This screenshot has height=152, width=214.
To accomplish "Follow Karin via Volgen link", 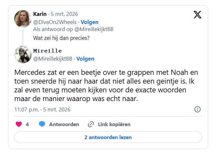I will point(89,22).
